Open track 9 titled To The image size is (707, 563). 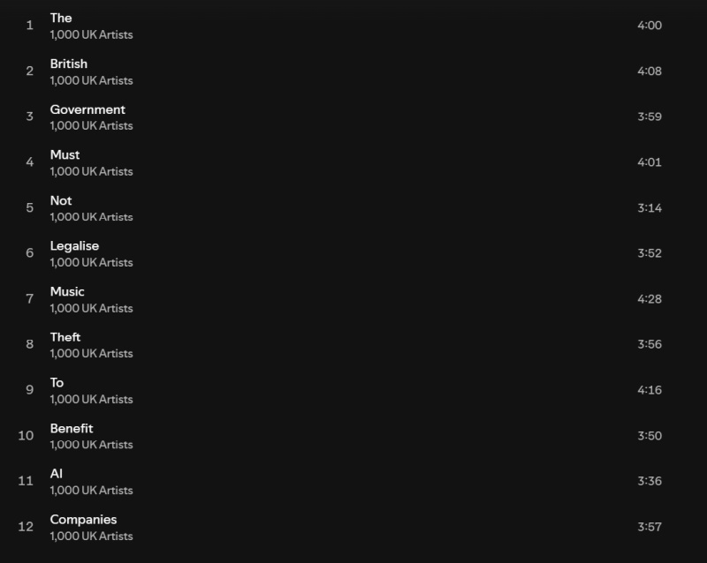pos(57,383)
